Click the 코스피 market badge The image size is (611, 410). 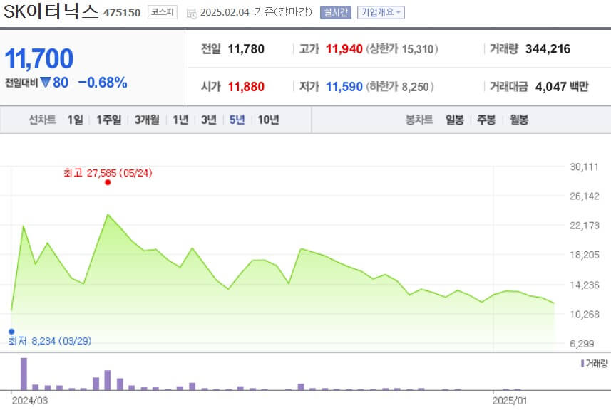click(162, 12)
